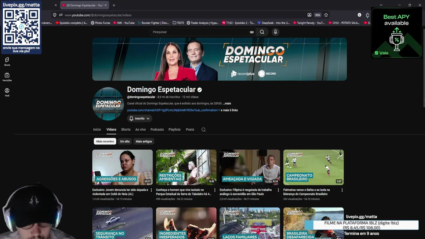Open the TESTE bookmark folder
The width and height of the screenshot is (425, 239).
178,23
